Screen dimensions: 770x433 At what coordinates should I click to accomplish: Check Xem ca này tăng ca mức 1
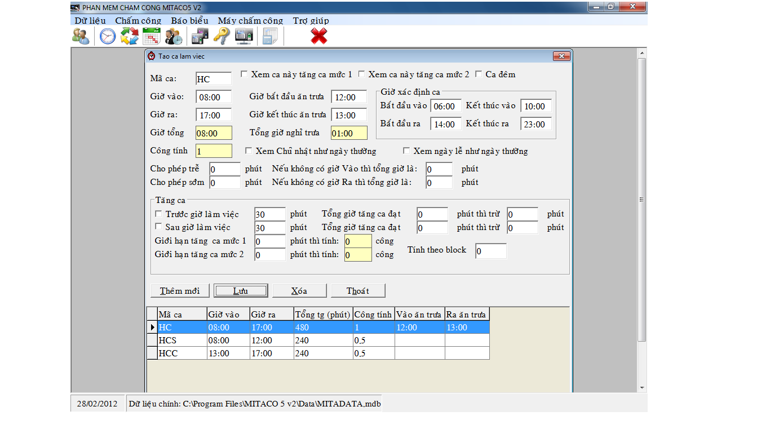pyautogui.click(x=244, y=74)
